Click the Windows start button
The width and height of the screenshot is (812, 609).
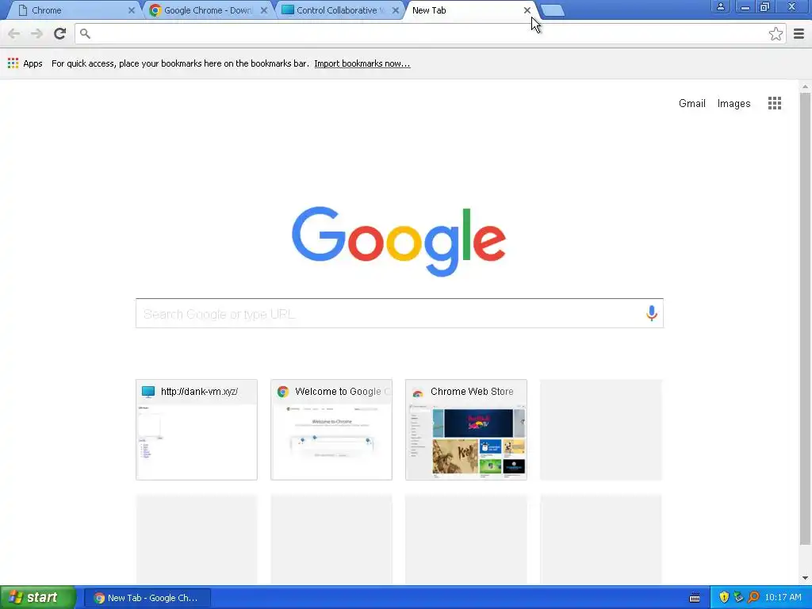tap(38, 597)
